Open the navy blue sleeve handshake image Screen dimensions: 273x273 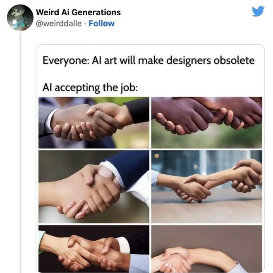pos(94,187)
